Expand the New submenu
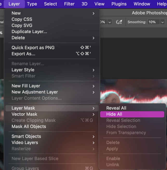This screenshot has width=167, height=170. (x=52, y=13)
